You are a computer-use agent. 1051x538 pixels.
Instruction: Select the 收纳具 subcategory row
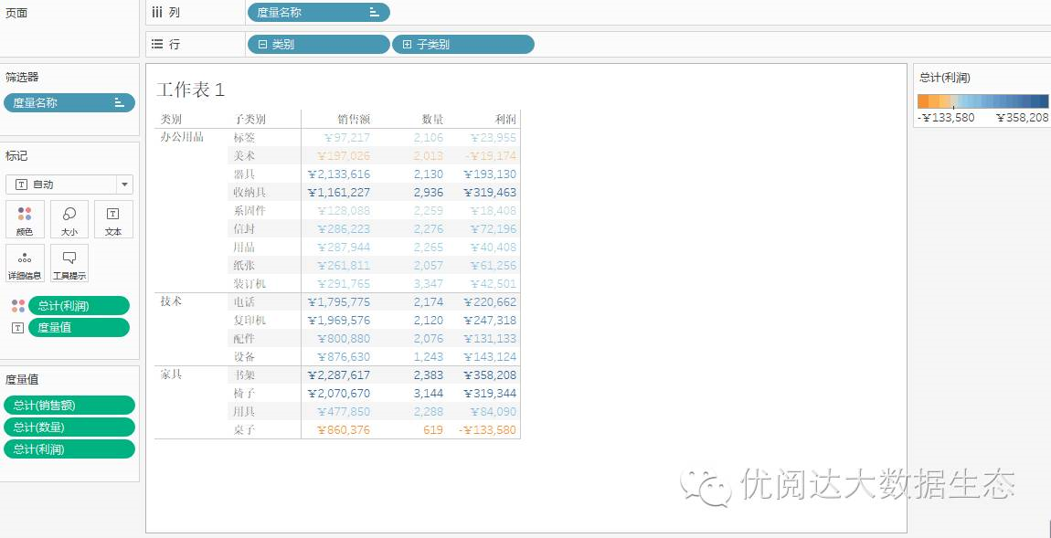coord(250,193)
